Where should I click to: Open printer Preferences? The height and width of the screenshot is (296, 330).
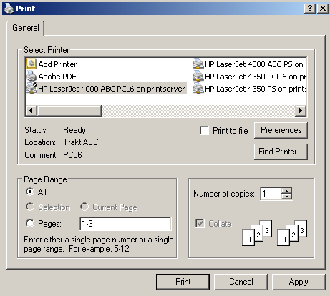pyautogui.click(x=281, y=130)
